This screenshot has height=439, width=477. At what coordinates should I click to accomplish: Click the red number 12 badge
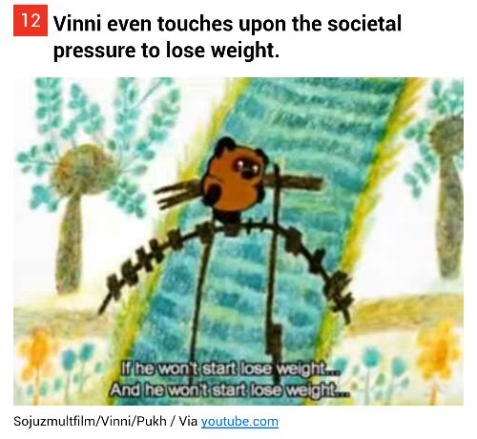(x=31, y=21)
